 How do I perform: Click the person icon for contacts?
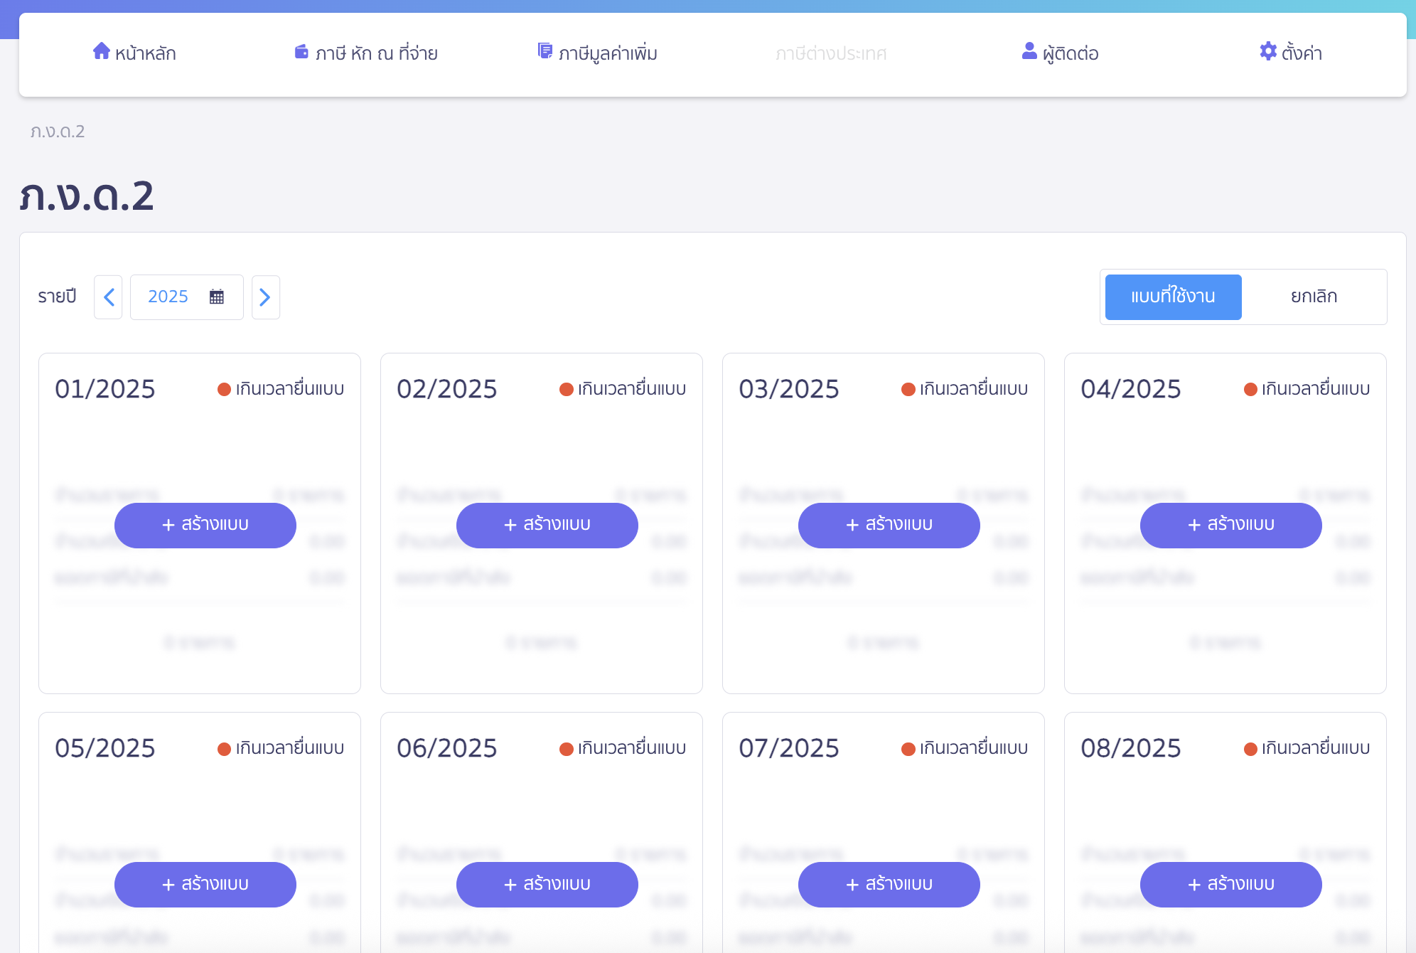tap(1029, 51)
